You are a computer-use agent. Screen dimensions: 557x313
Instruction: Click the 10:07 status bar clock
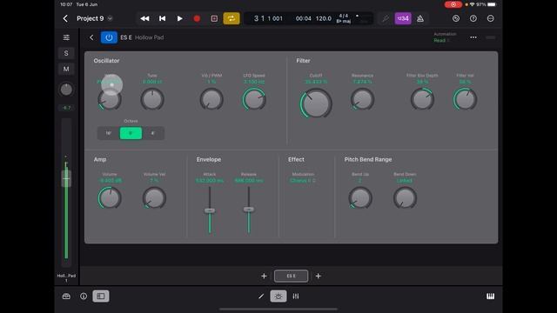coord(66,4)
